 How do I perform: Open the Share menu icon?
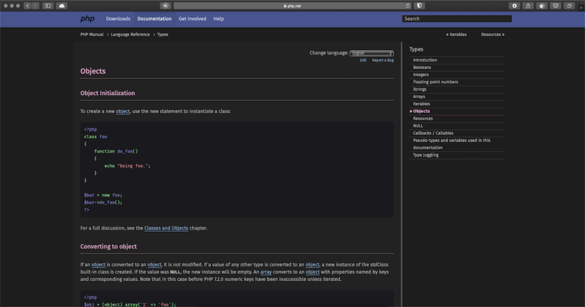click(528, 6)
